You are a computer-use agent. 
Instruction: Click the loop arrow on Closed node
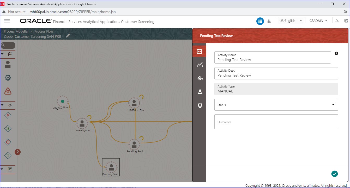pyautogui.click(x=141, y=97)
